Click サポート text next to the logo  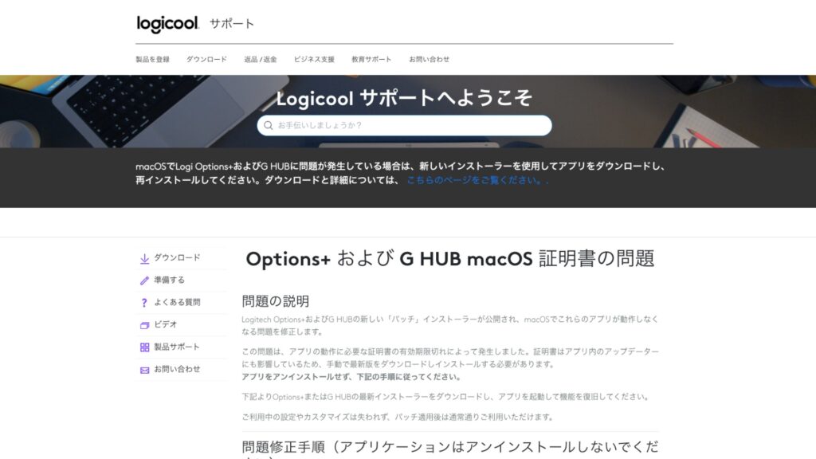[x=232, y=24]
